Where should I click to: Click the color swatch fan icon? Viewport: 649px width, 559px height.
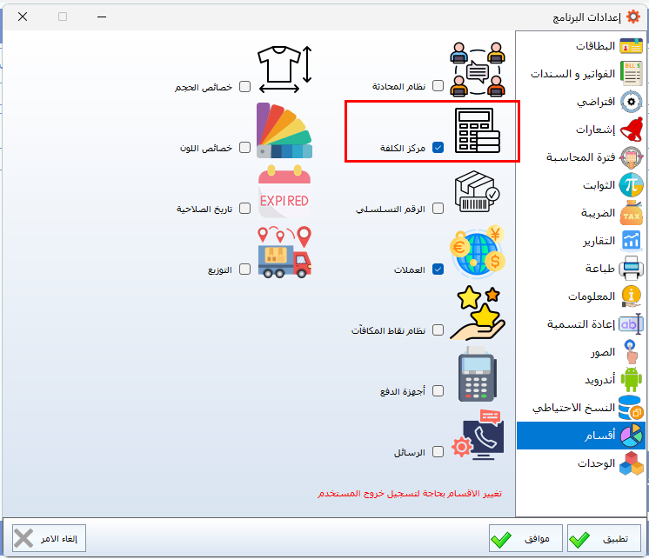click(x=284, y=131)
